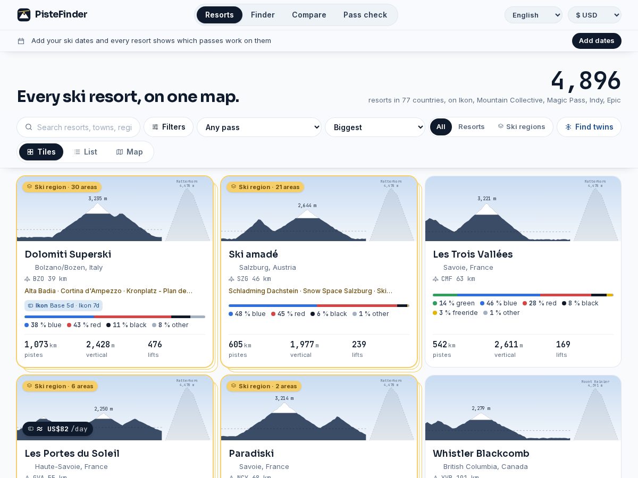Viewport: 638px width, 478px height.
Task: Switch to Tiles view
Action: click(41, 152)
